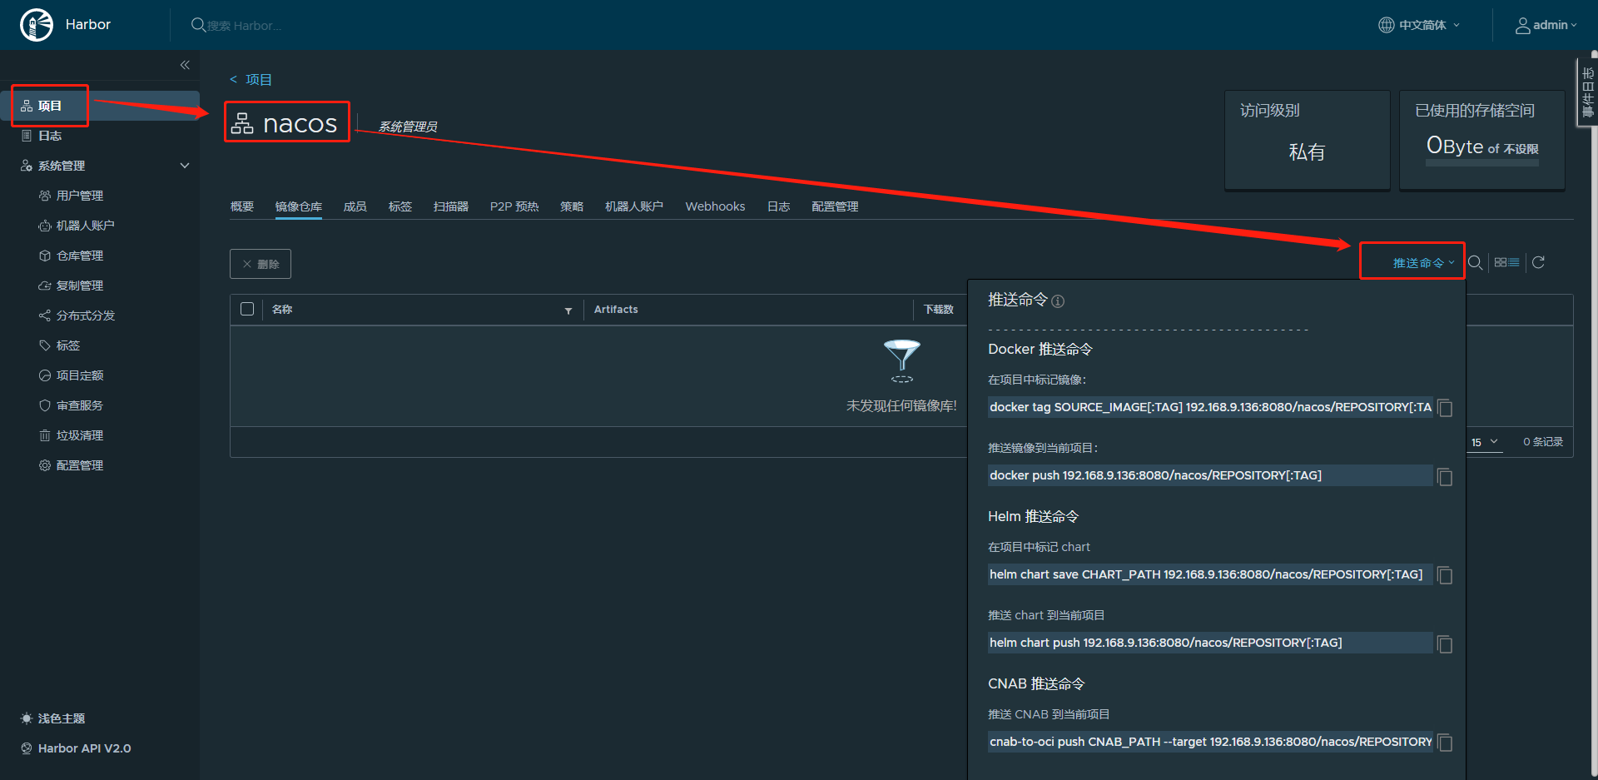Screen dimensions: 1598x780
Task: Go to 日志 in sidebar
Action: coord(50,136)
